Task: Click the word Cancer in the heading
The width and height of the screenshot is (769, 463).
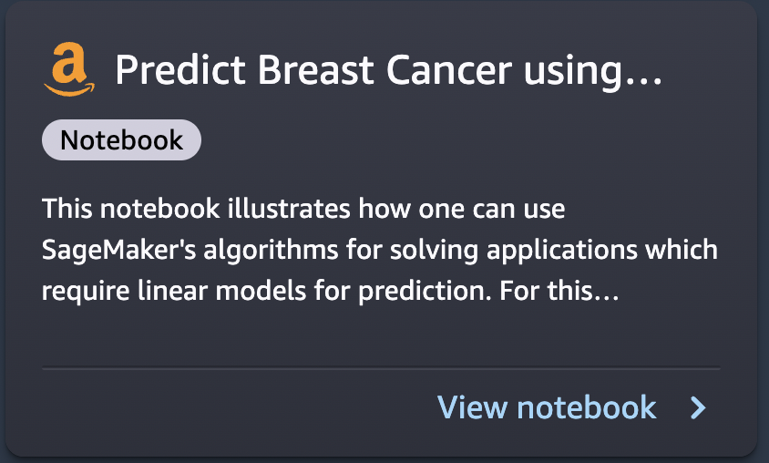Action: [449, 69]
